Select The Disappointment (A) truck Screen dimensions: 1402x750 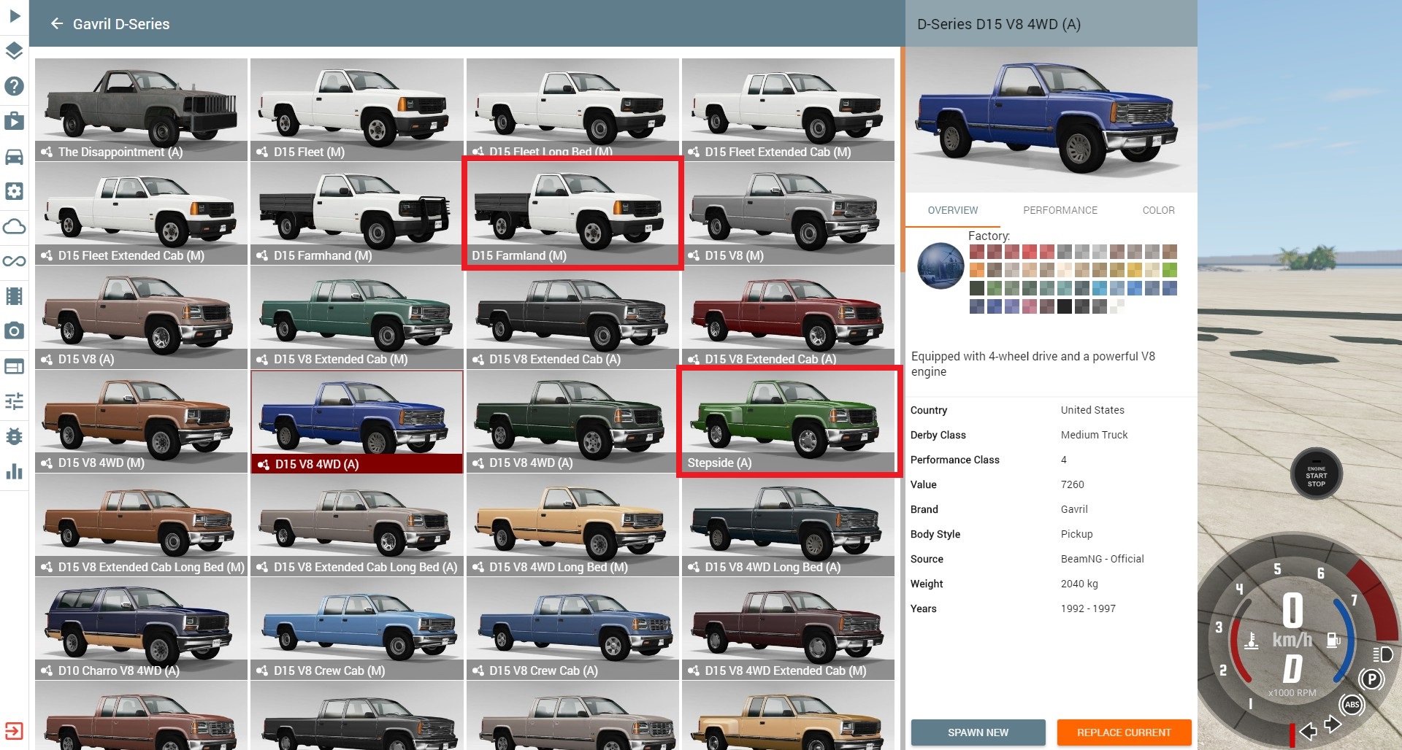click(141, 109)
